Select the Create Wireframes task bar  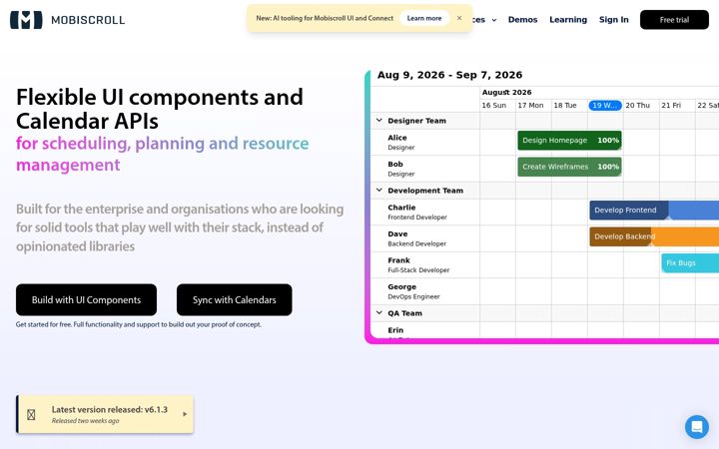(569, 167)
